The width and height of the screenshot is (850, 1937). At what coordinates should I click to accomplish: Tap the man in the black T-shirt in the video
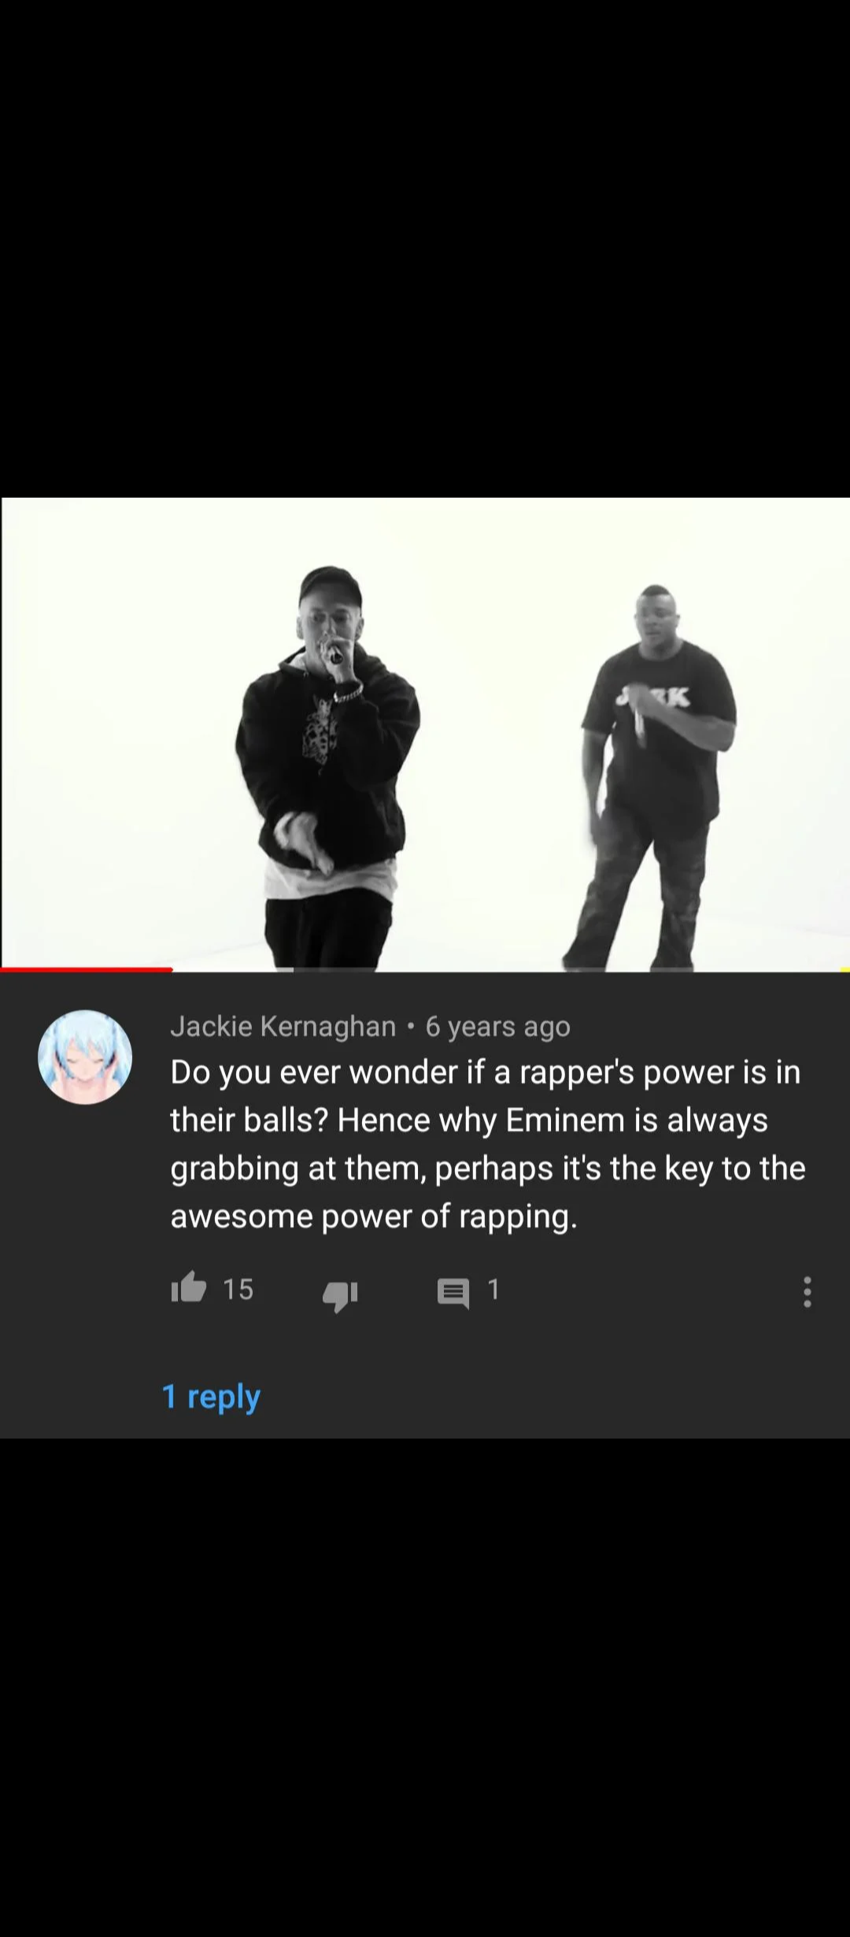[652, 776]
